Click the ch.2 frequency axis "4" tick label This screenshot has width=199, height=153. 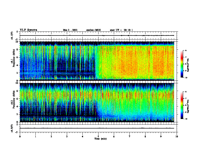[18, 106]
